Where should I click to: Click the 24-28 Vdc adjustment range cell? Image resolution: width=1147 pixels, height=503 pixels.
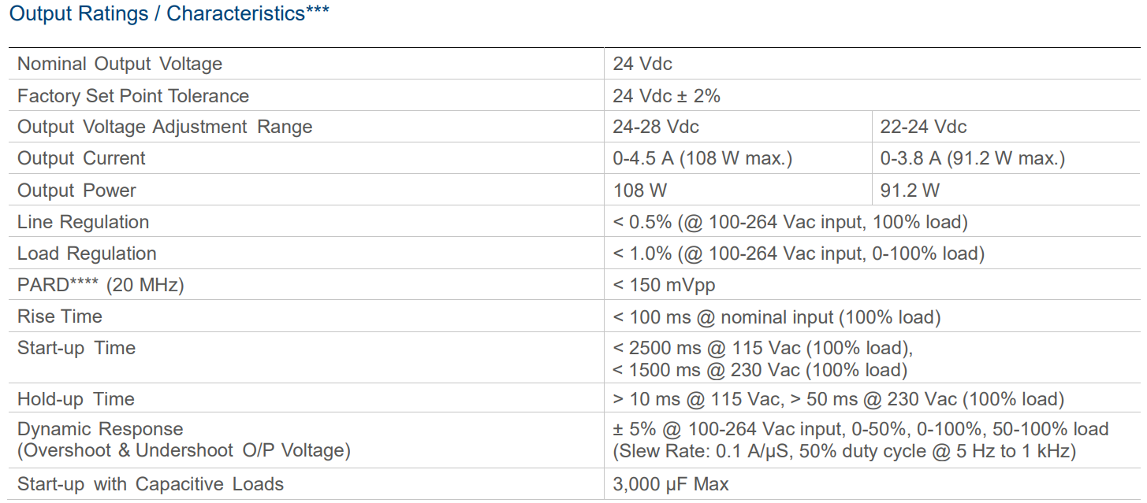656,127
